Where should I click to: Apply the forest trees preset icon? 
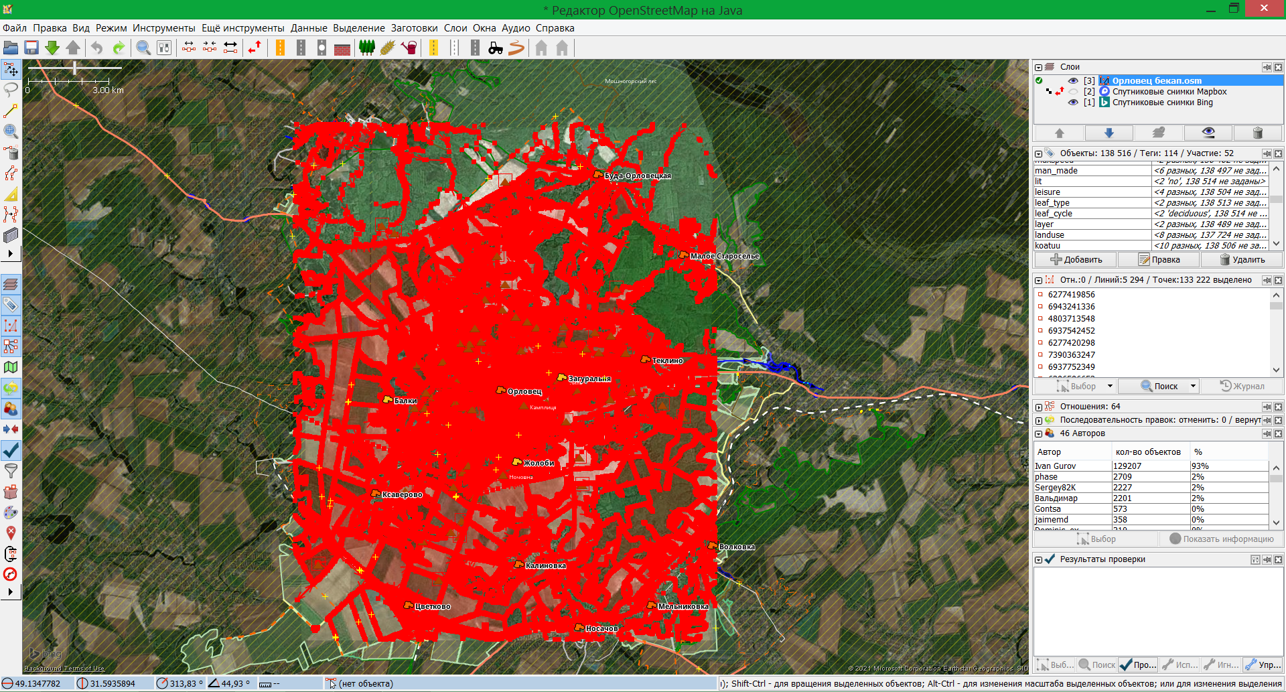click(367, 48)
